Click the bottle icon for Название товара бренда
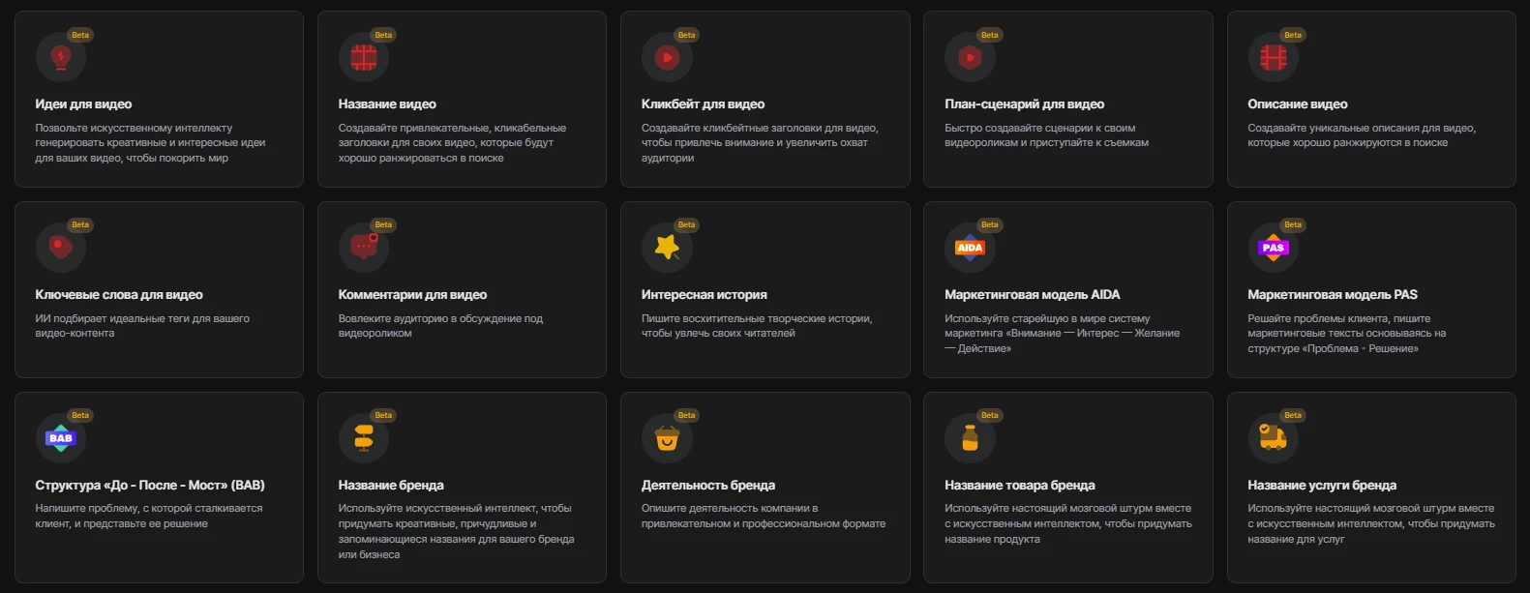 point(970,438)
